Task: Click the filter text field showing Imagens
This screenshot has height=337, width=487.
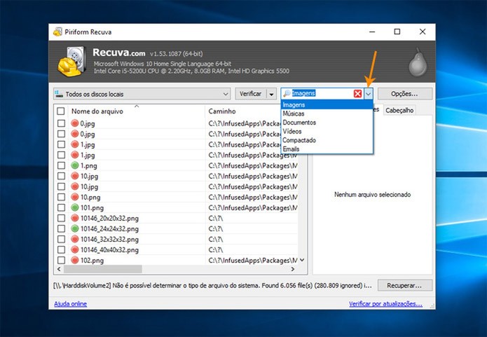Action: point(322,93)
